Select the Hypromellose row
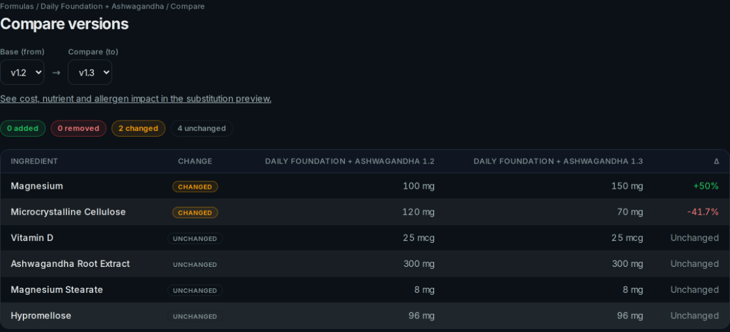The image size is (730, 332). pos(365,316)
